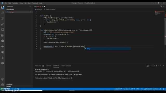Image resolution: width=166 pixels, height=93 pixels.
Task: Open the Go menu
Action: [25, 3]
